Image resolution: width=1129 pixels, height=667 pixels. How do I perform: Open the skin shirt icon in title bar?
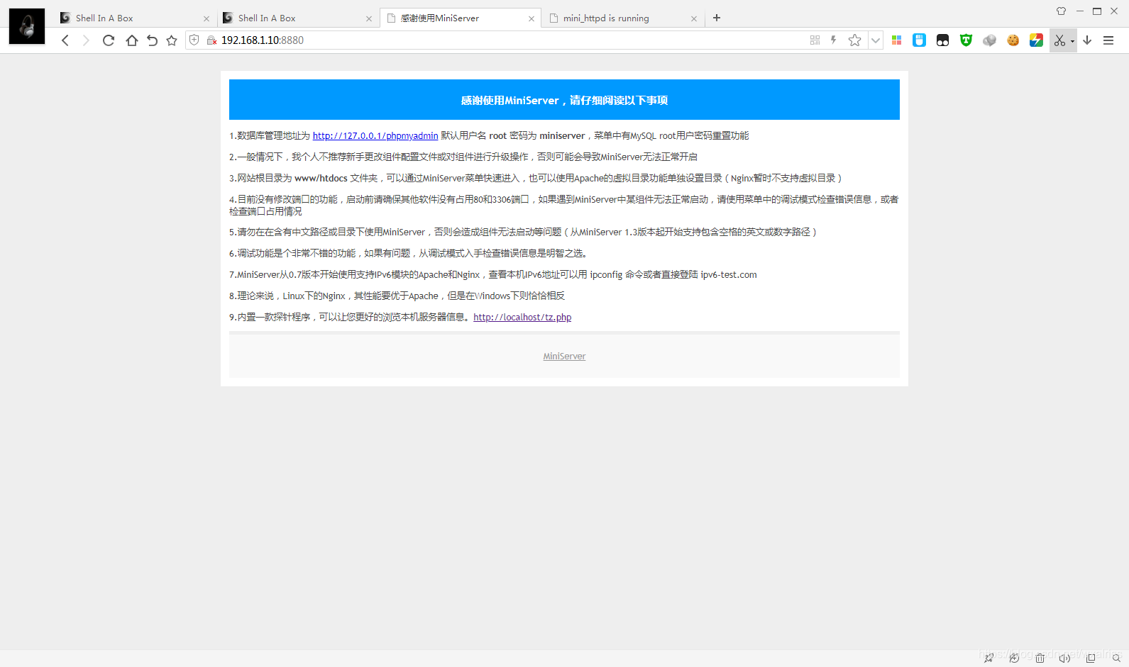[1061, 11]
